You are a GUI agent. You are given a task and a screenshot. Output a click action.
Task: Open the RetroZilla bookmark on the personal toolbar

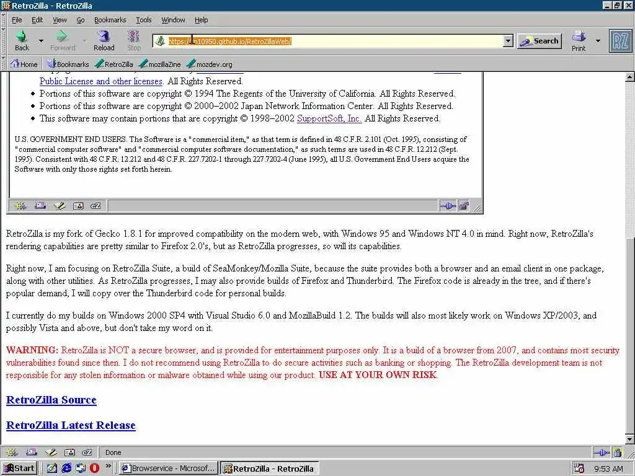click(114, 64)
